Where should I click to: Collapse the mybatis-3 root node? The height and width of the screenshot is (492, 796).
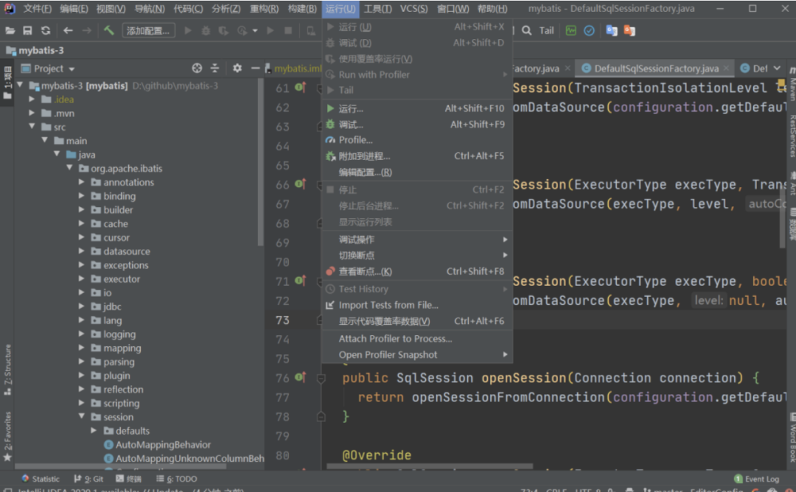click(21, 85)
